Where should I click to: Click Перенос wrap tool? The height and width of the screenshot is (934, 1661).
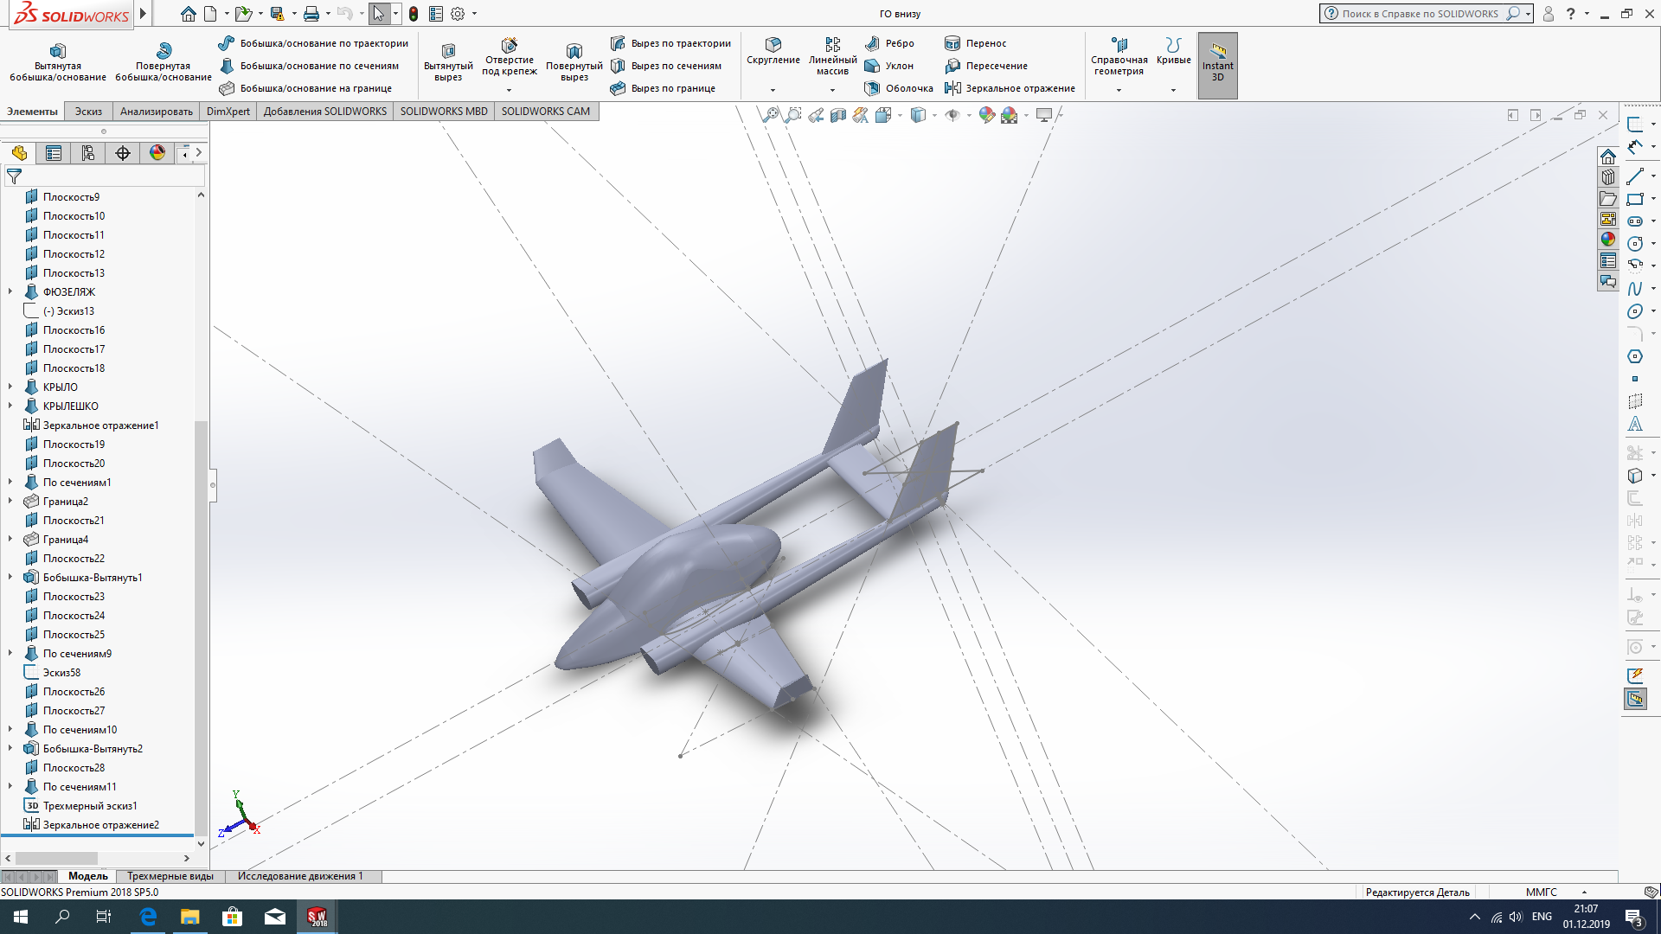click(976, 43)
